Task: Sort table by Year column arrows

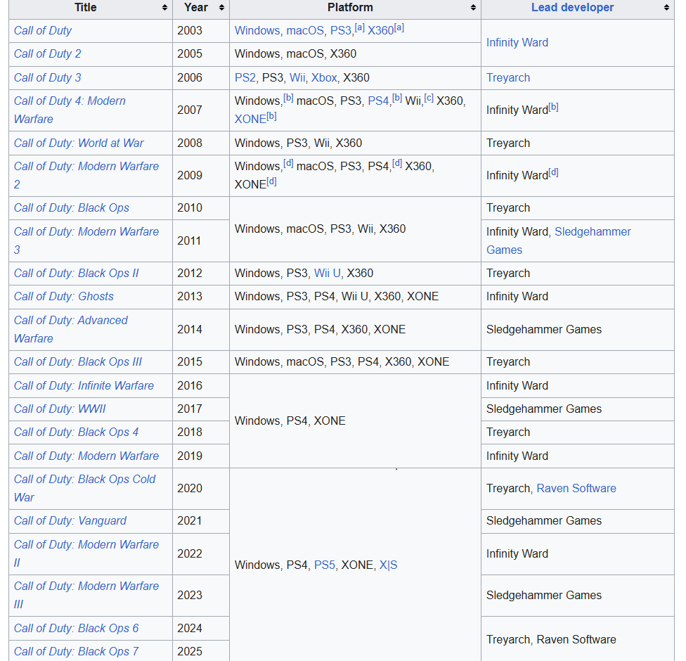Action: (x=222, y=8)
